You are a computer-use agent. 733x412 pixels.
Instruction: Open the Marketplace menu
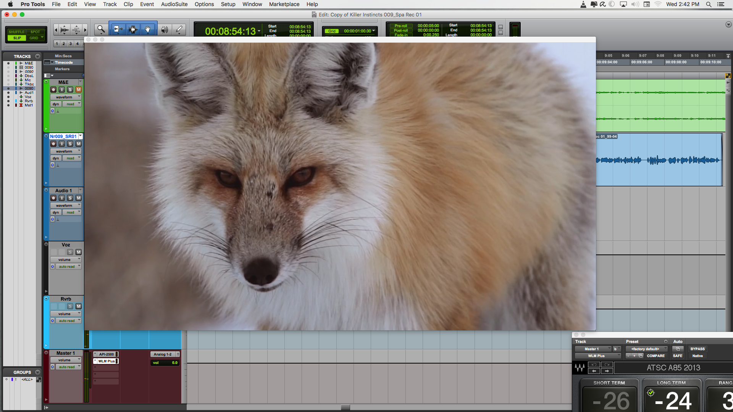tap(284, 4)
